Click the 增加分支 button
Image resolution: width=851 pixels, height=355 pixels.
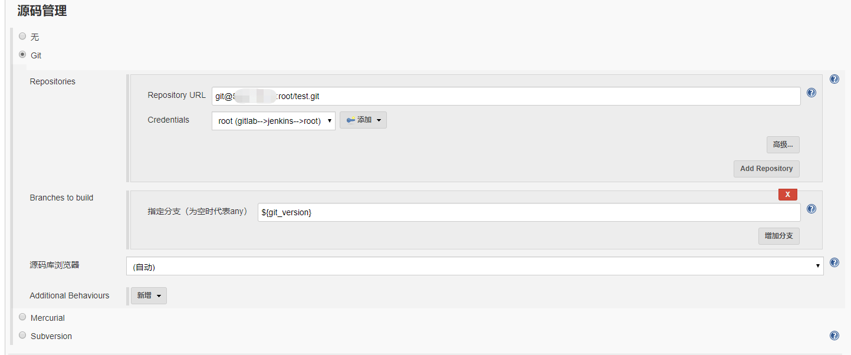(x=778, y=236)
